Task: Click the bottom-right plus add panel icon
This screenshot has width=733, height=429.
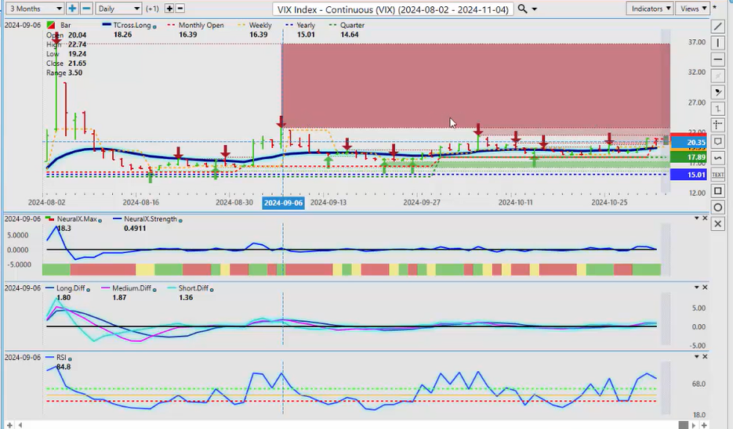Action: tap(704, 425)
